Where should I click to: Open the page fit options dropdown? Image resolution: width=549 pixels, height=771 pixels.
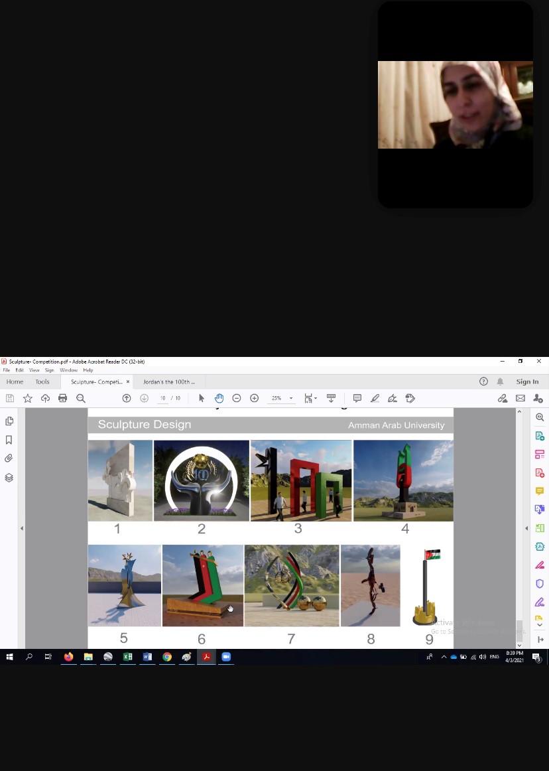point(310,398)
